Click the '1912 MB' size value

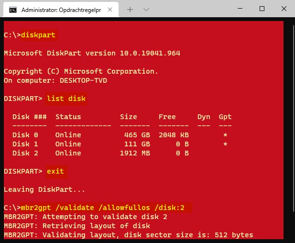click(x=135, y=153)
